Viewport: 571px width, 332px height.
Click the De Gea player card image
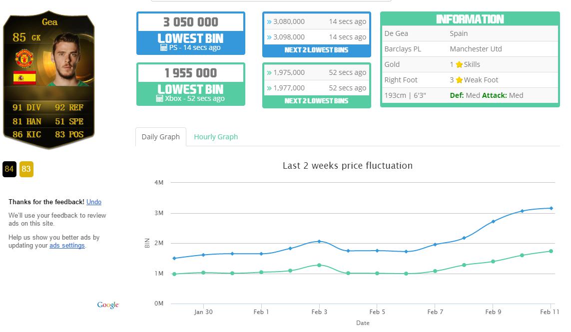(x=49, y=80)
